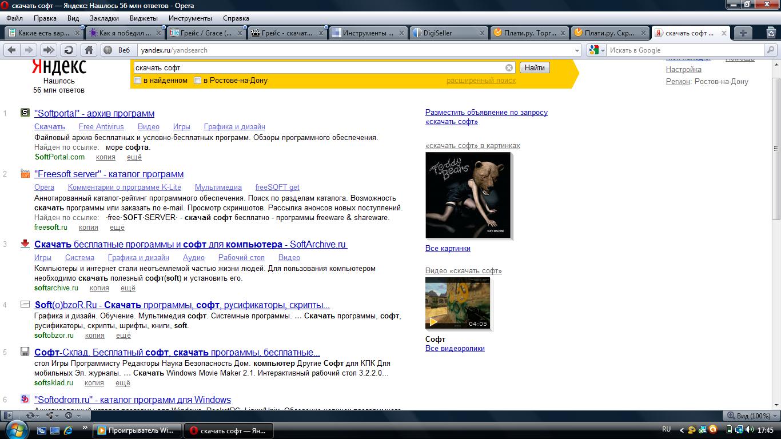This screenshot has height=439, width=781.
Task: Open 'Free Antivirus' sublink under Softportal
Action: coord(101,127)
